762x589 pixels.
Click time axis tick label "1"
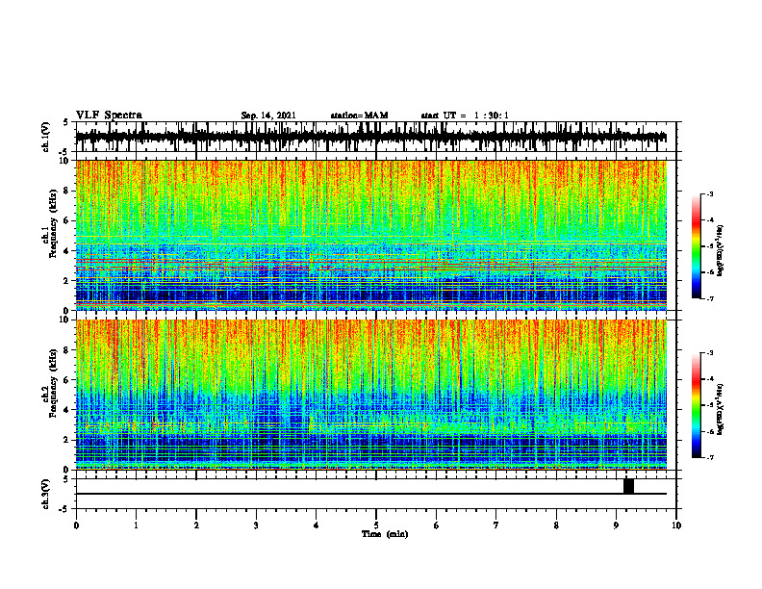136,525
